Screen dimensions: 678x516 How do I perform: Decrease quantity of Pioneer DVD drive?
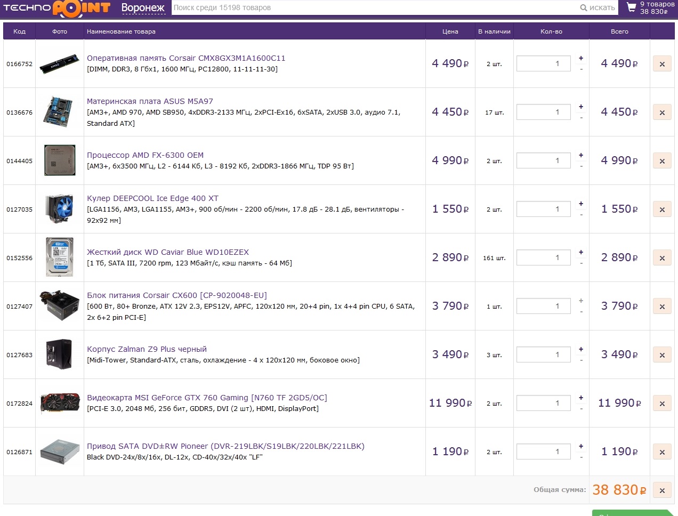pos(581,457)
